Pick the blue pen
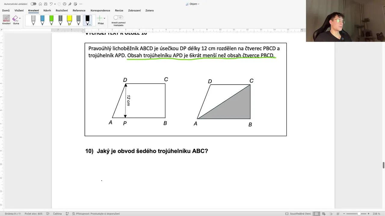The image size is (385, 216). [x=42, y=20]
